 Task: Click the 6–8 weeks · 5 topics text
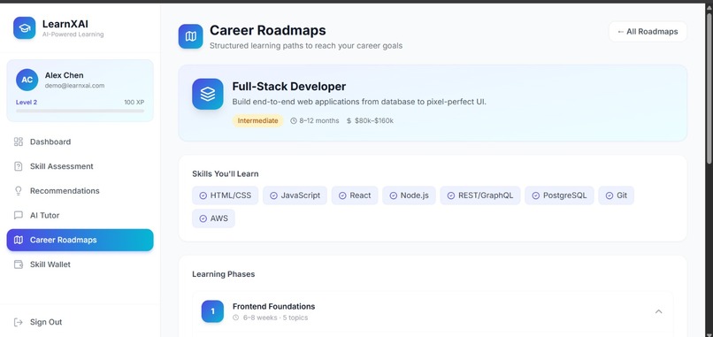pos(276,318)
